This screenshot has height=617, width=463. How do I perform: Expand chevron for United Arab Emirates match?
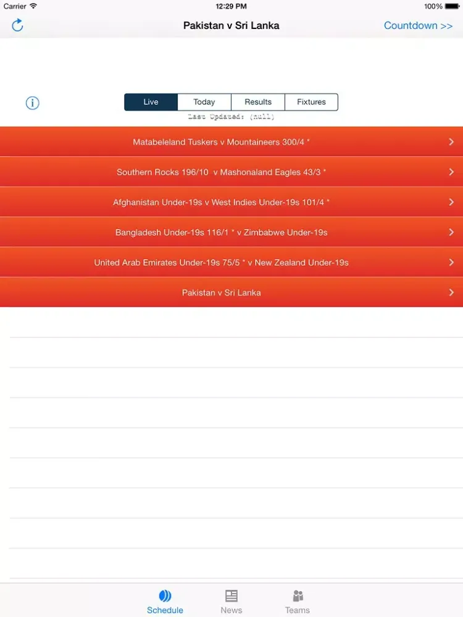point(451,262)
